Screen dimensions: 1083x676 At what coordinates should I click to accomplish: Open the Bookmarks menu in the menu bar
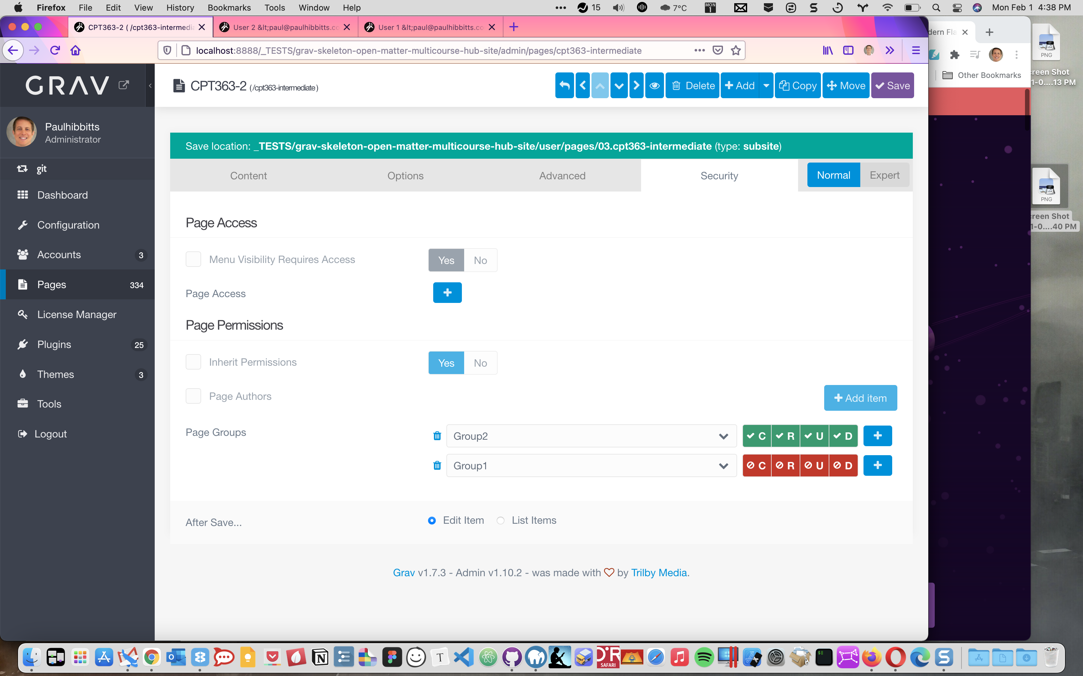pyautogui.click(x=229, y=8)
